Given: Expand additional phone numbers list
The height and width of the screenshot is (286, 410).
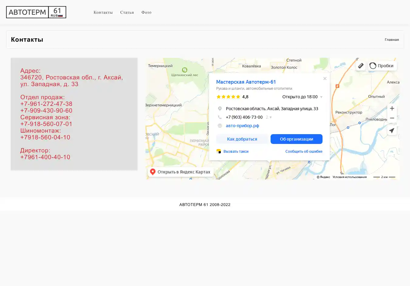Looking at the screenshot, I should tap(269, 117).
